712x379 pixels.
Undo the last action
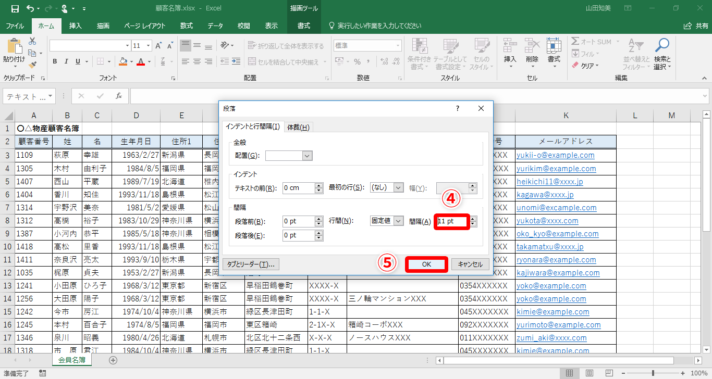(30, 9)
